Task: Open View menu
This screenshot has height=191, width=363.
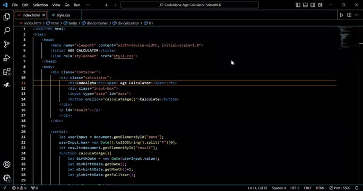Action: point(56,5)
